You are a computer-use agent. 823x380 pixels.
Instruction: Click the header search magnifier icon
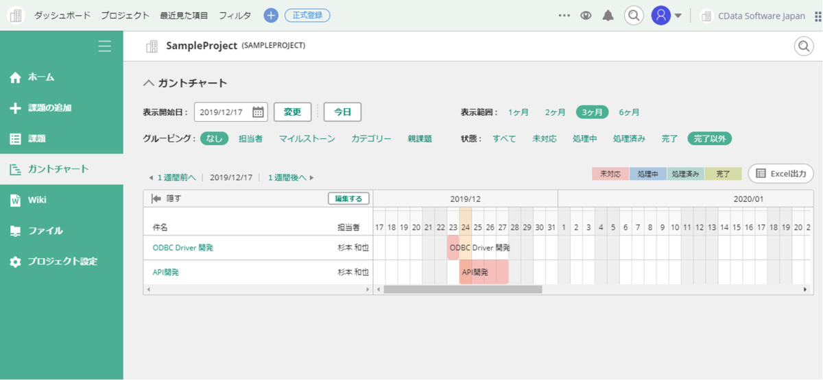pos(634,15)
